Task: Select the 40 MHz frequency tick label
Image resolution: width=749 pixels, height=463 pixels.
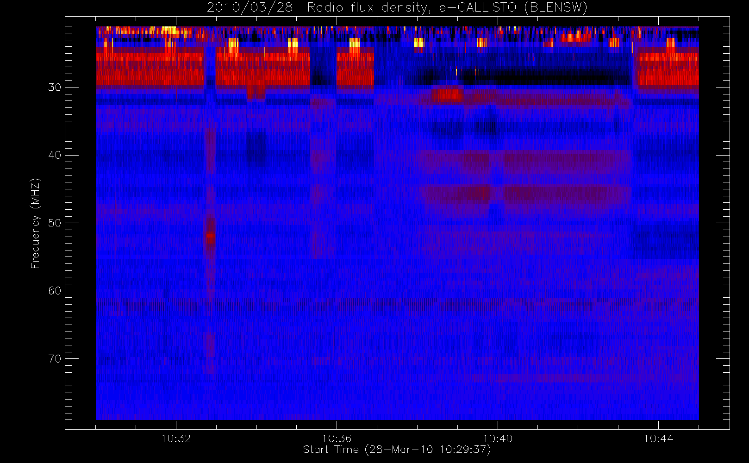Action: 55,155
